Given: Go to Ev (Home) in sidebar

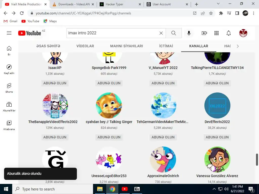Looking at the screenshot, I should (x=9, y=51).
